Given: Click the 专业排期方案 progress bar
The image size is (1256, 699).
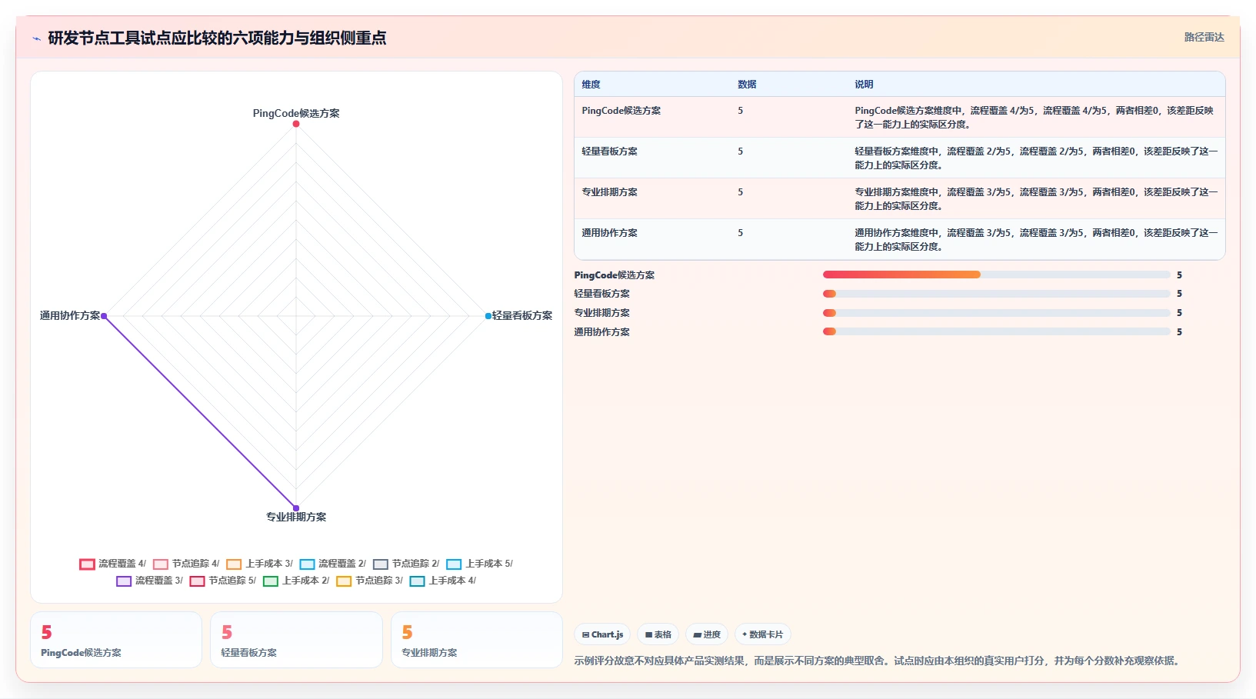Looking at the screenshot, I should click(997, 313).
